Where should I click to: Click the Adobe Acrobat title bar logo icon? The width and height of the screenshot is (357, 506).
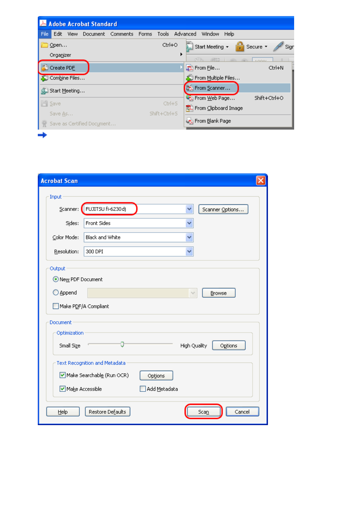[43, 24]
